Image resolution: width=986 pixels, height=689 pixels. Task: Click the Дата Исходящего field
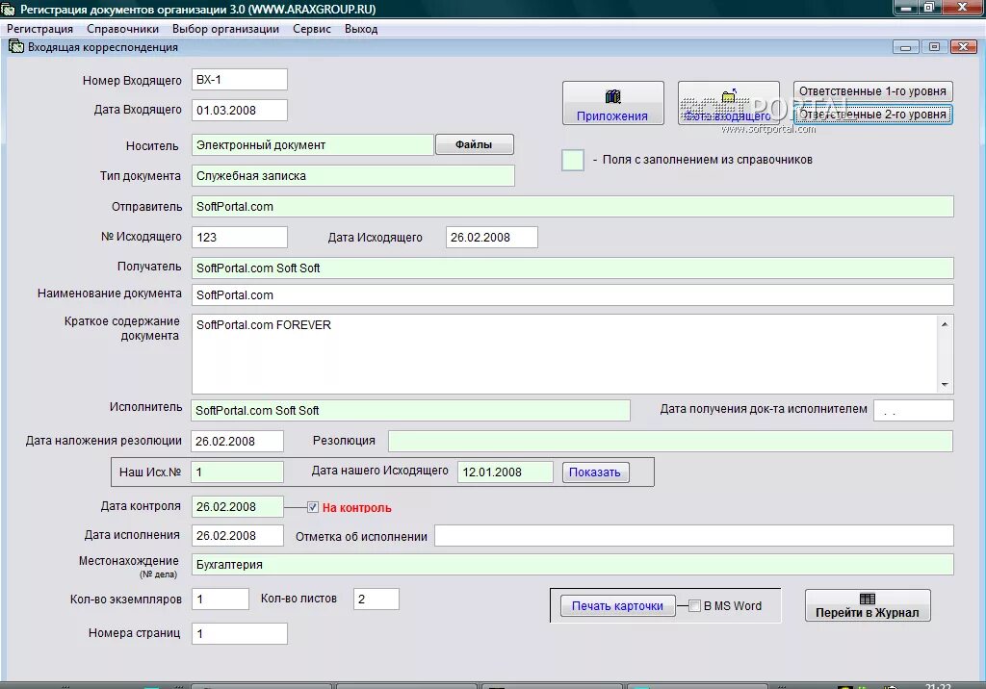pos(492,237)
